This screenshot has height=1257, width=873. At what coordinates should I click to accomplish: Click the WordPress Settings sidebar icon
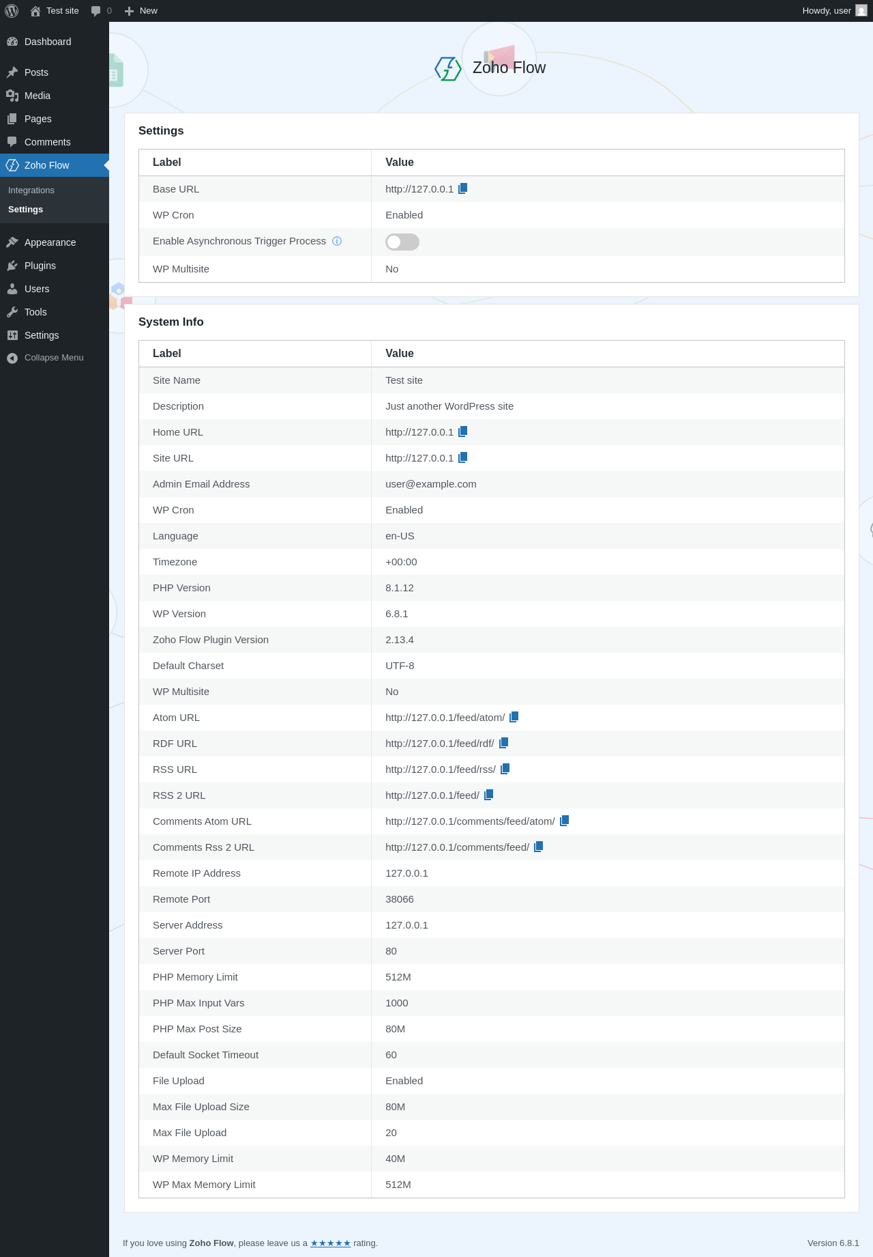(x=12, y=335)
